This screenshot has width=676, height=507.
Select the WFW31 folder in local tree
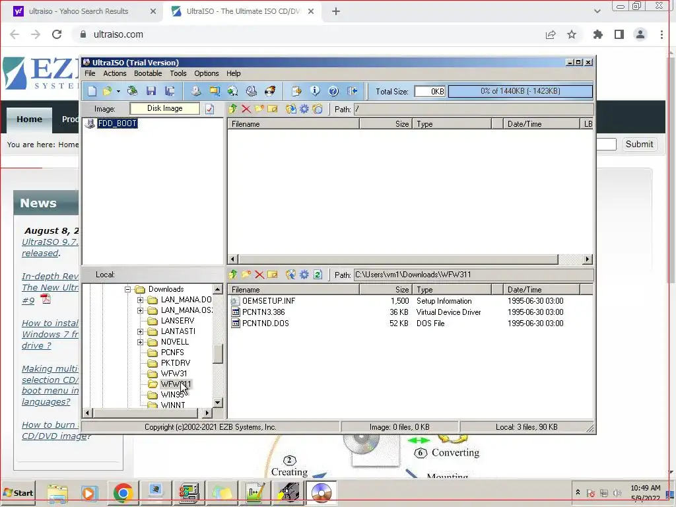point(174,374)
